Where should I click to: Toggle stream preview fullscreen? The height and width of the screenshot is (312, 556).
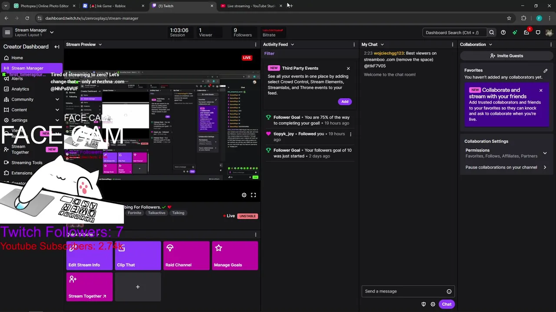point(253,195)
